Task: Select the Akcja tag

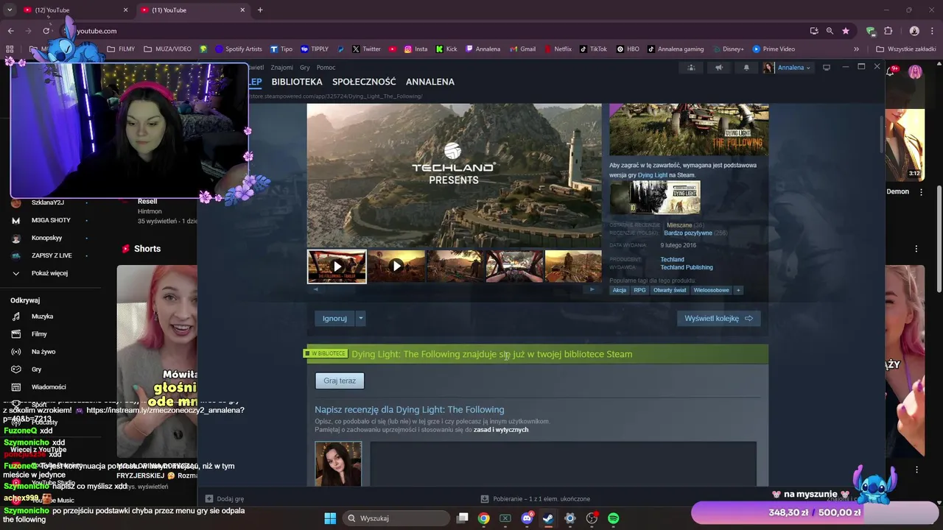Action: click(620, 290)
